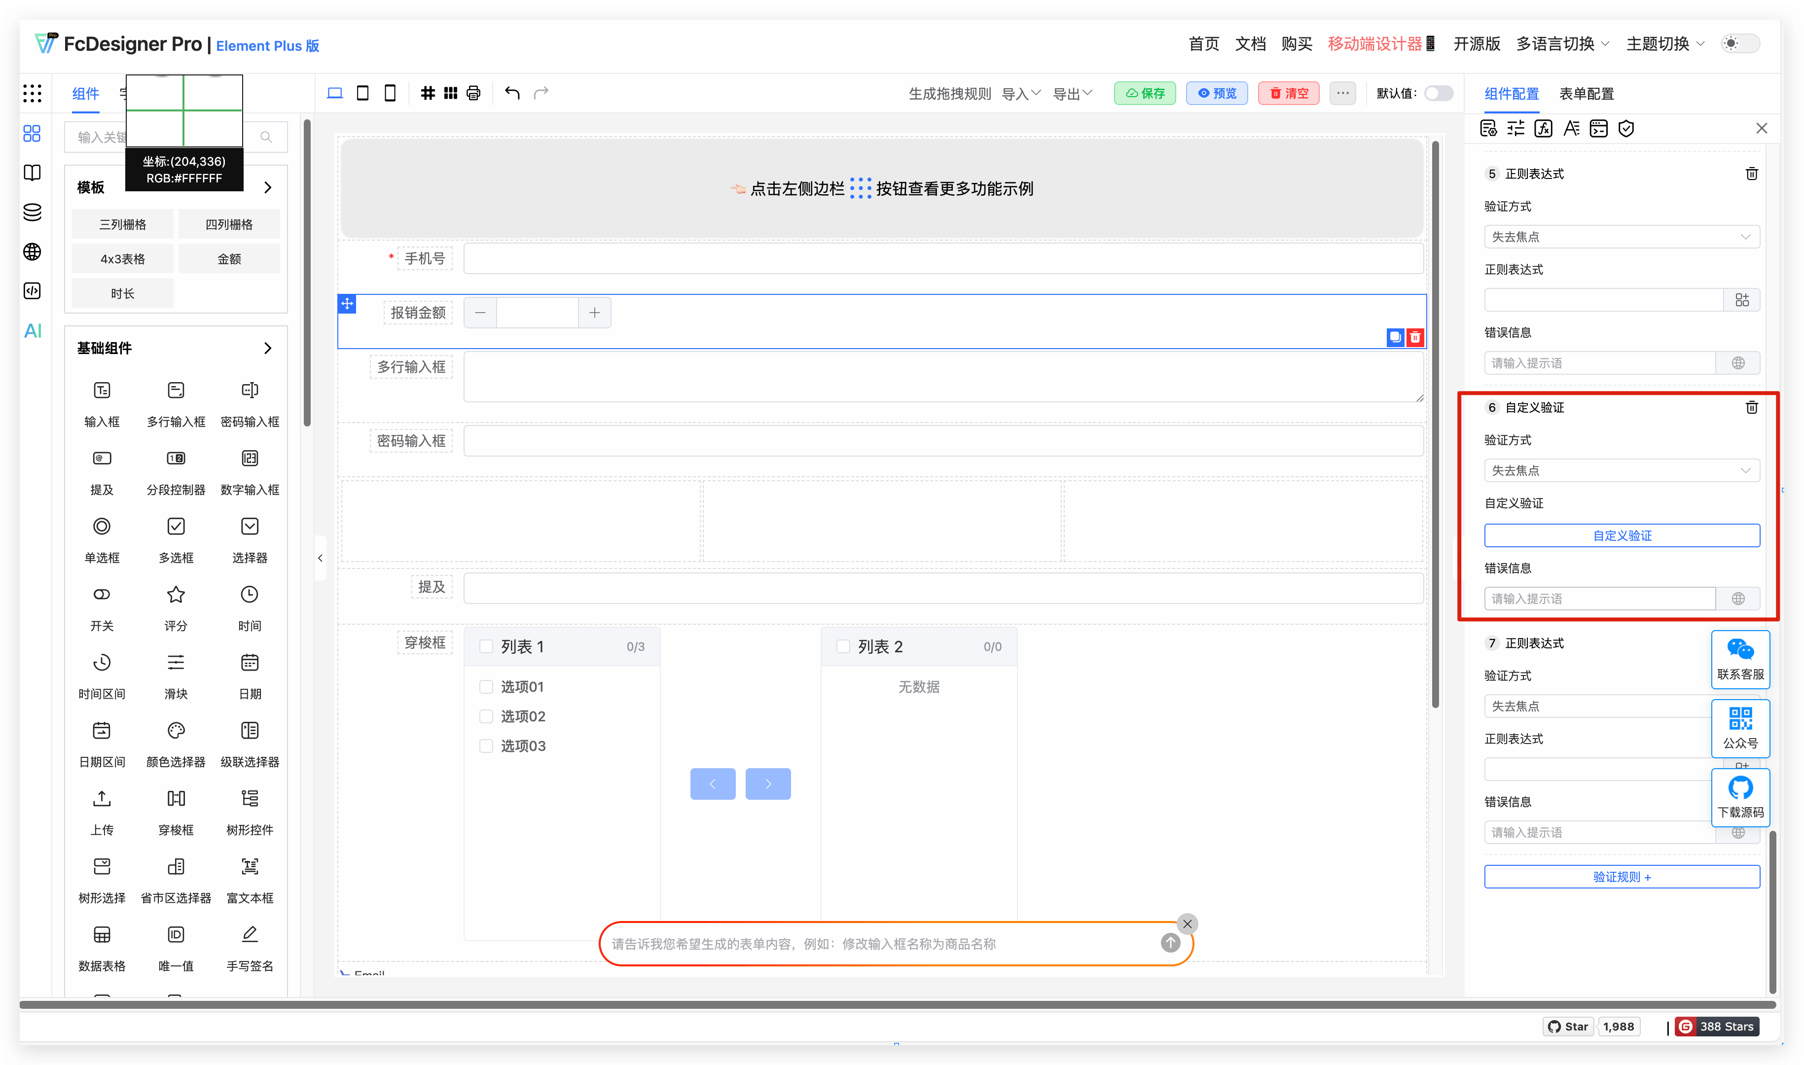The height and width of the screenshot is (1065, 1804).
Task: Switch to desktop laptop preview mode
Action: click(x=335, y=93)
